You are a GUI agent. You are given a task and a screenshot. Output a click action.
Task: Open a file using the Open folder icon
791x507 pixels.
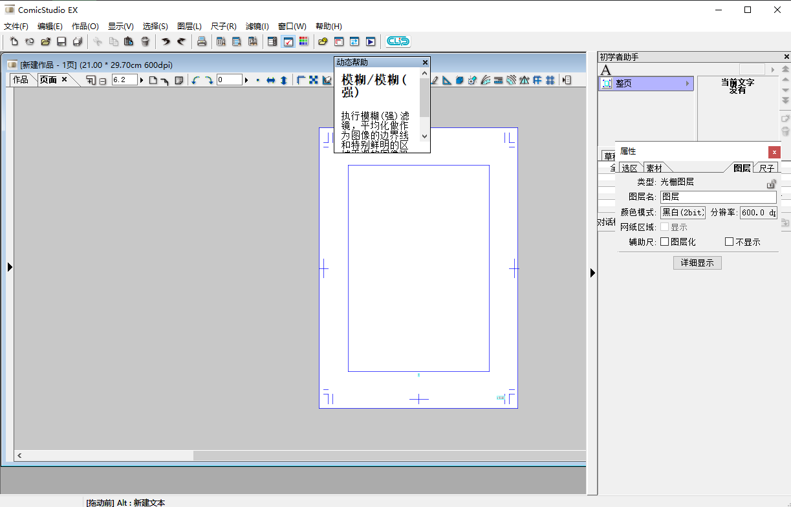click(45, 41)
